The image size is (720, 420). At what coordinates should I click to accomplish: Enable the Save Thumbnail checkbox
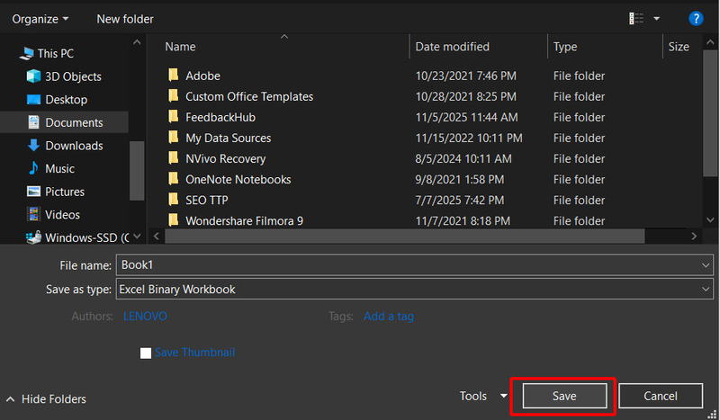[x=146, y=353]
